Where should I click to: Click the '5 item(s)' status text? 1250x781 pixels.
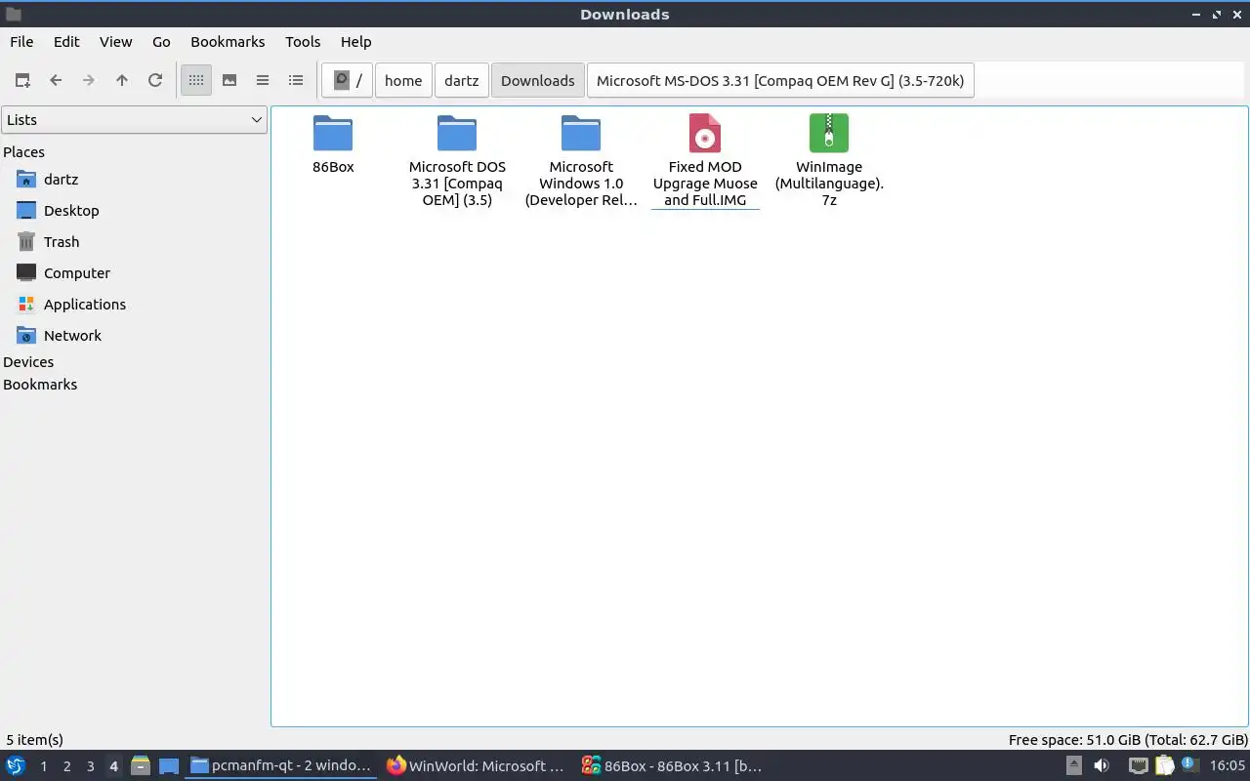click(x=34, y=740)
